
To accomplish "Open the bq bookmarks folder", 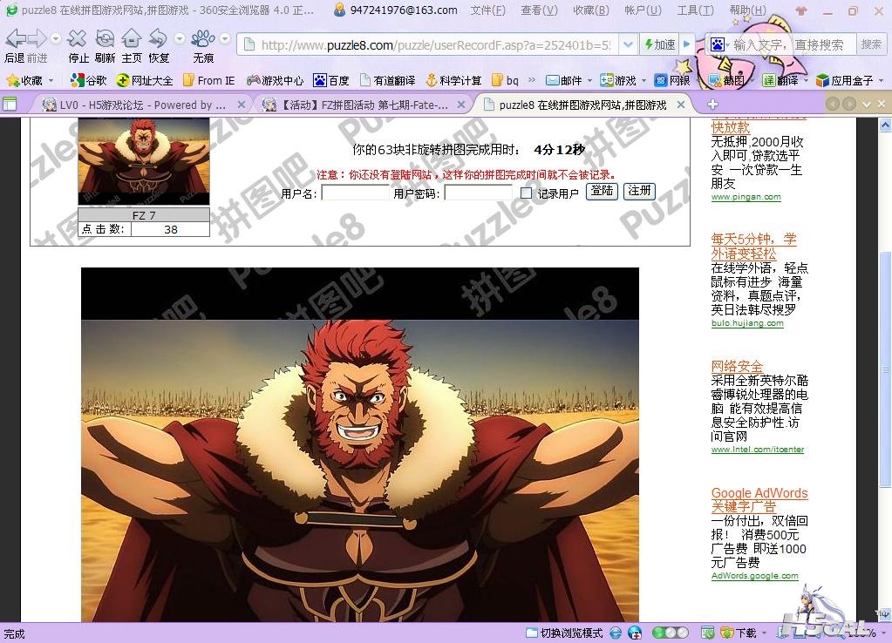I will [x=505, y=81].
